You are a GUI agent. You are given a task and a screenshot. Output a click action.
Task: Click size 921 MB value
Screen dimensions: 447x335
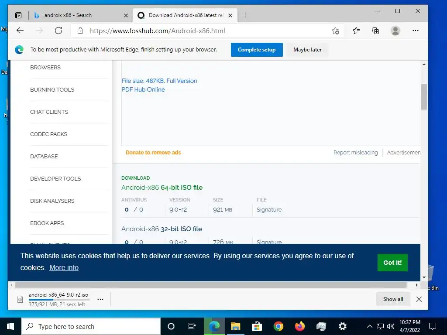click(x=222, y=210)
